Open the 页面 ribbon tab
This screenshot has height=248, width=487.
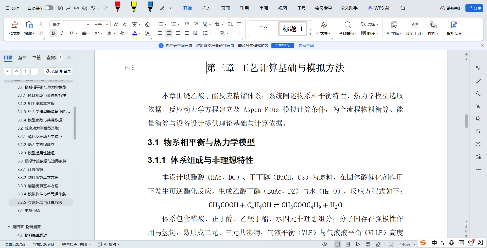point(225,8)
